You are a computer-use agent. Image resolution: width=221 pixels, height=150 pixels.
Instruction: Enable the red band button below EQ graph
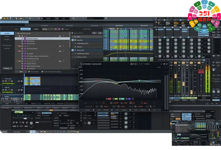click(x=109, y=99)
